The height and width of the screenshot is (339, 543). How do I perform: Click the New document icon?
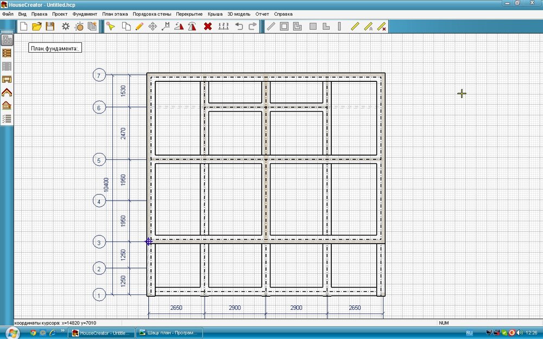point(23,26)
